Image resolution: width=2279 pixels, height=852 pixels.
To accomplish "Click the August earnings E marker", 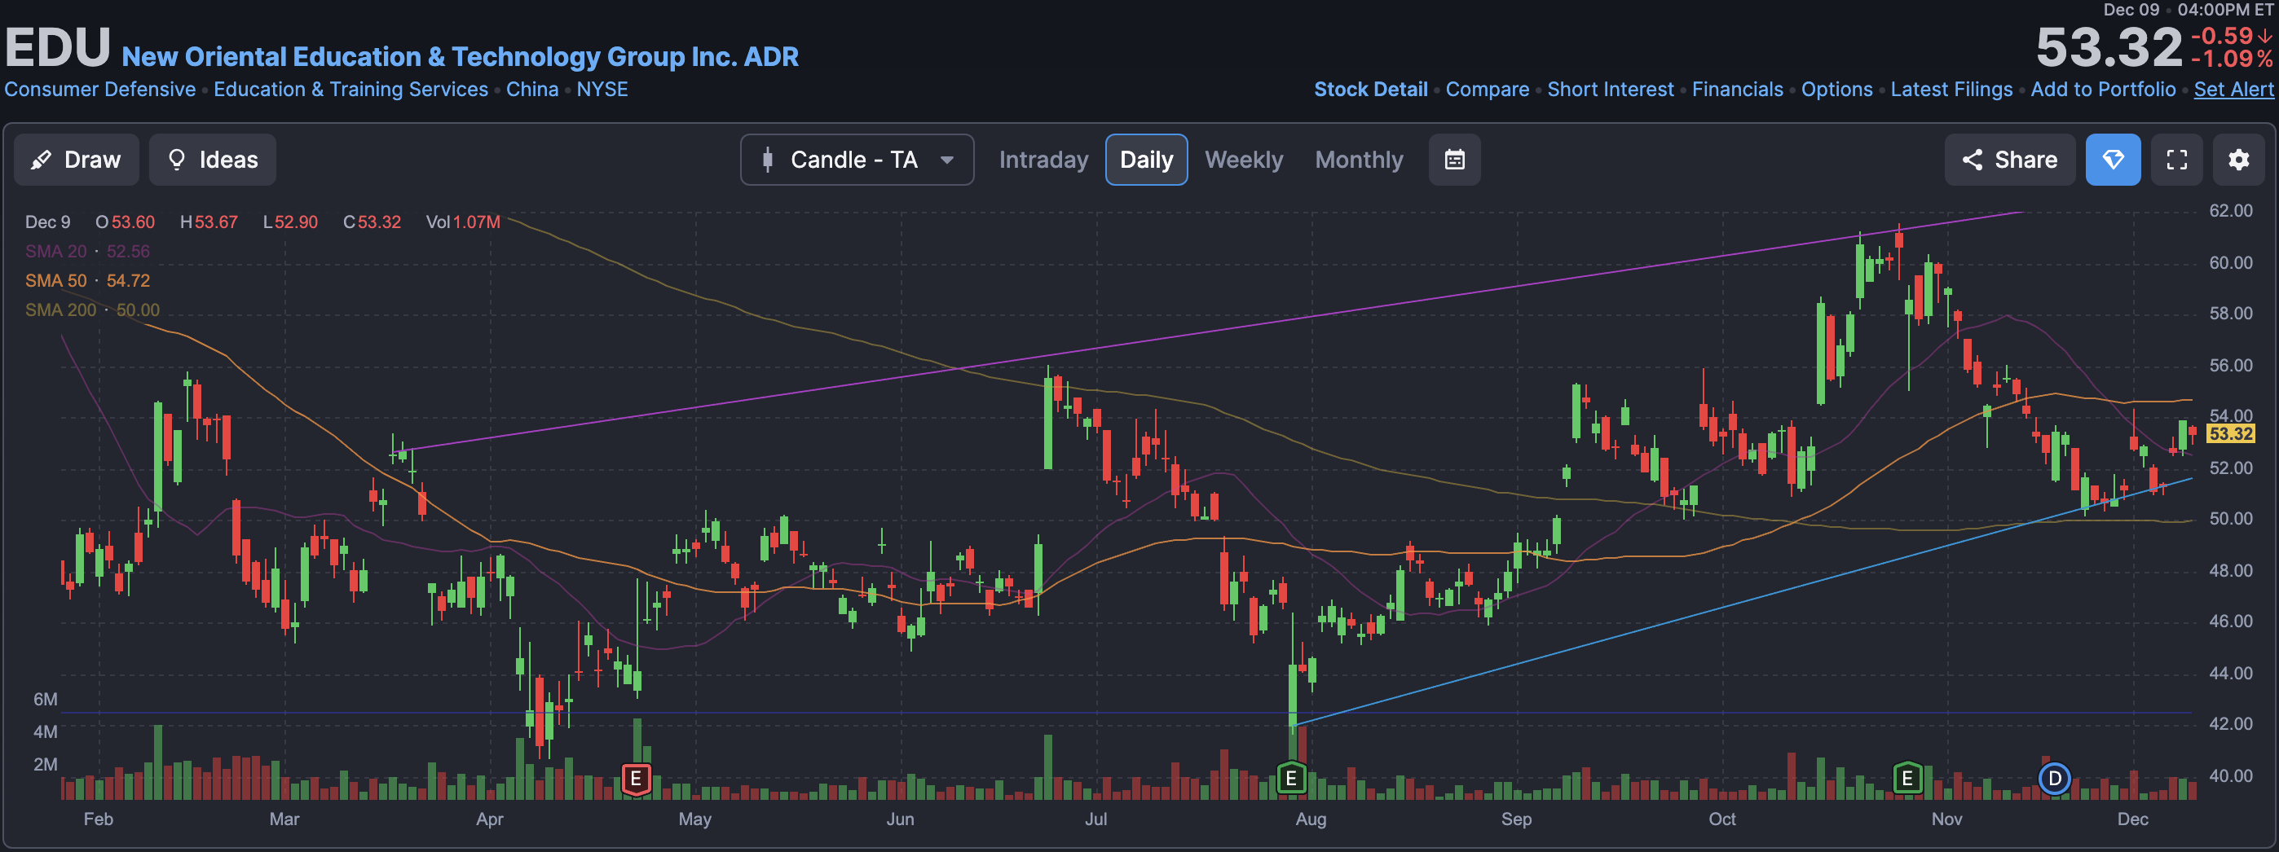I will 1292,779.
